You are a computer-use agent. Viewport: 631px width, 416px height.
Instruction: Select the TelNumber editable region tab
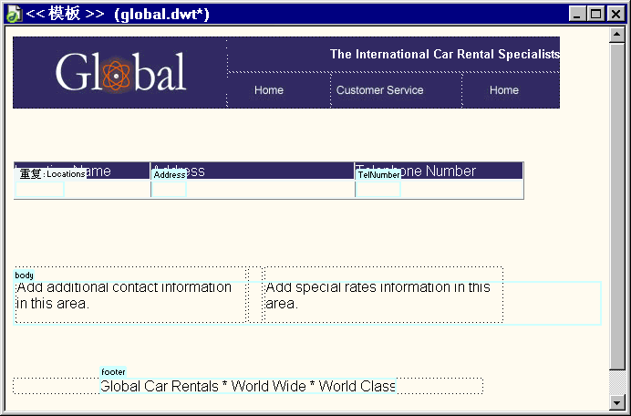click(378, 175)
